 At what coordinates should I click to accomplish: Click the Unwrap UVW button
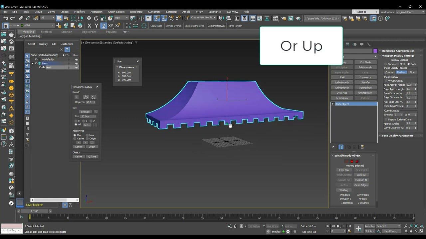[365, 93]
